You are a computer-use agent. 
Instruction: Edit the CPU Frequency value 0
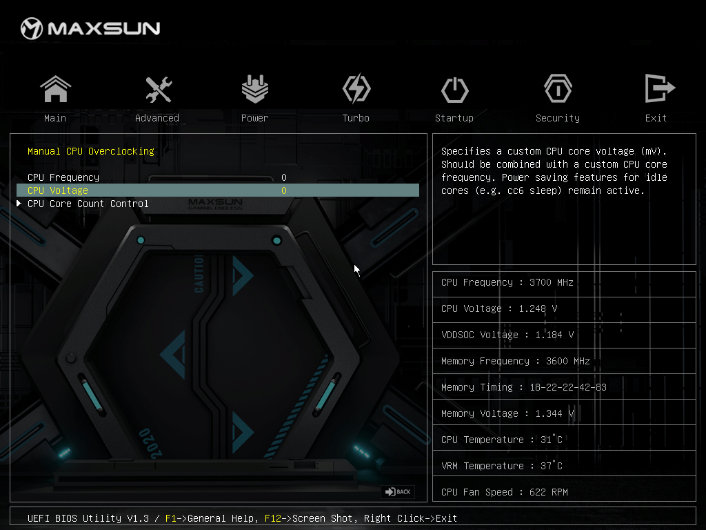pos(284,177)
